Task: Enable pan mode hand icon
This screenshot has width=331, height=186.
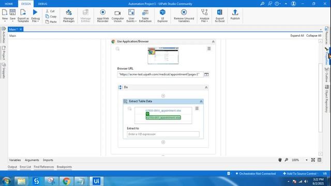Action: pos(280,160)
